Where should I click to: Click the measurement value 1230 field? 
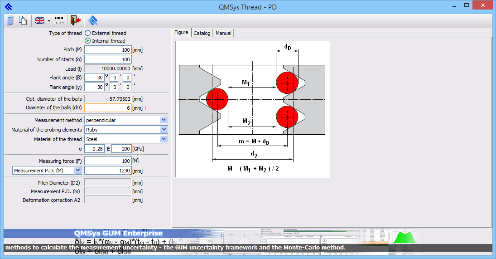pyautogui.click(x=108, y=171)
